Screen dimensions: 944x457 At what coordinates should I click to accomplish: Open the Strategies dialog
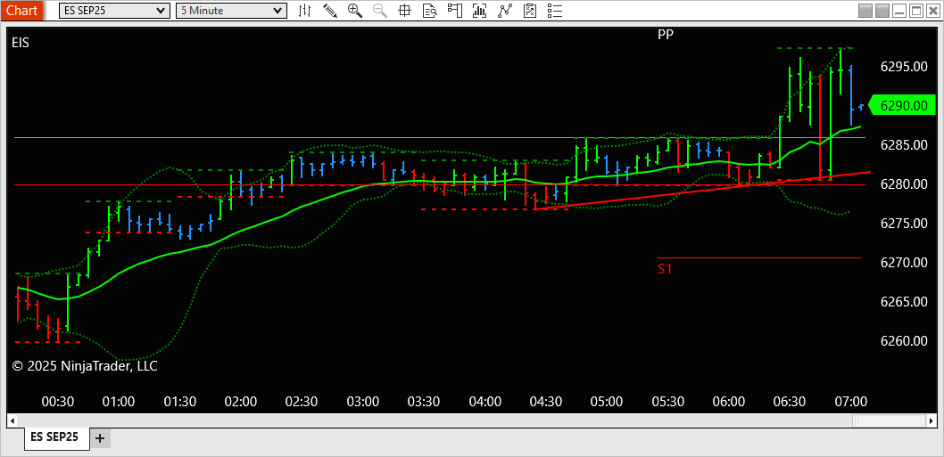point(504,10)
